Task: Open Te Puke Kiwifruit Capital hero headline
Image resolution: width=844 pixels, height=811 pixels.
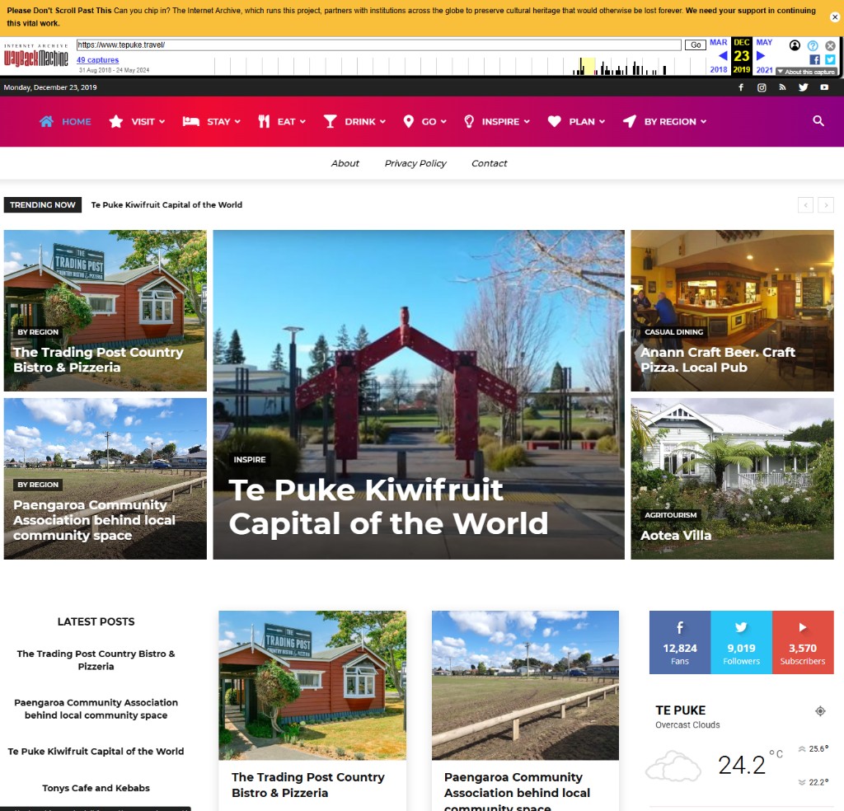Action: [389, 506]
